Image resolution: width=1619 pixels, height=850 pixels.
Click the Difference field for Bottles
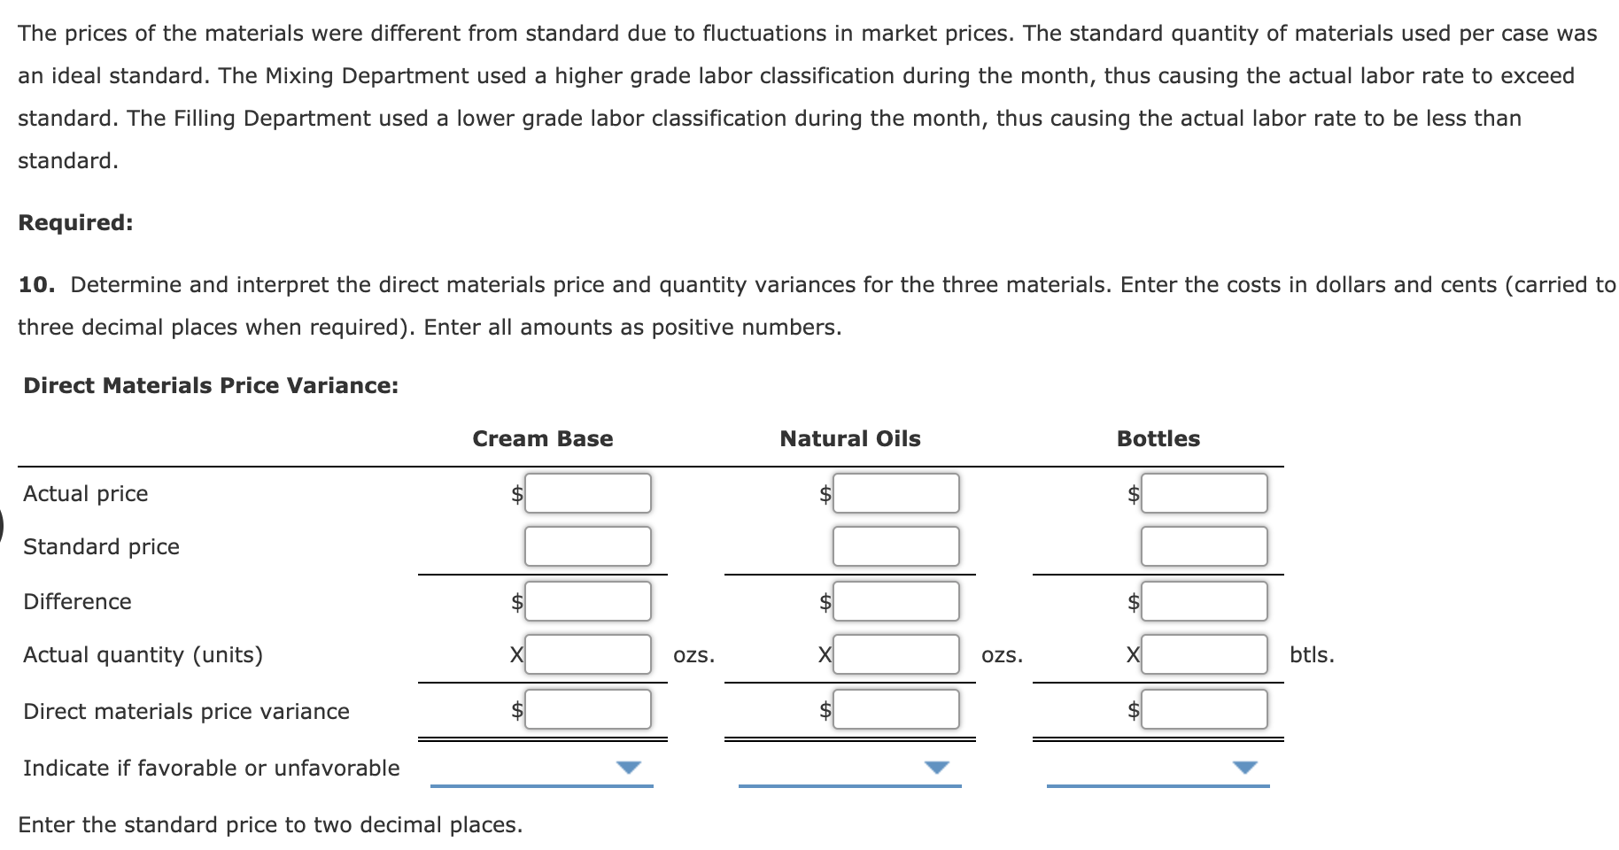coord(1204,601)
